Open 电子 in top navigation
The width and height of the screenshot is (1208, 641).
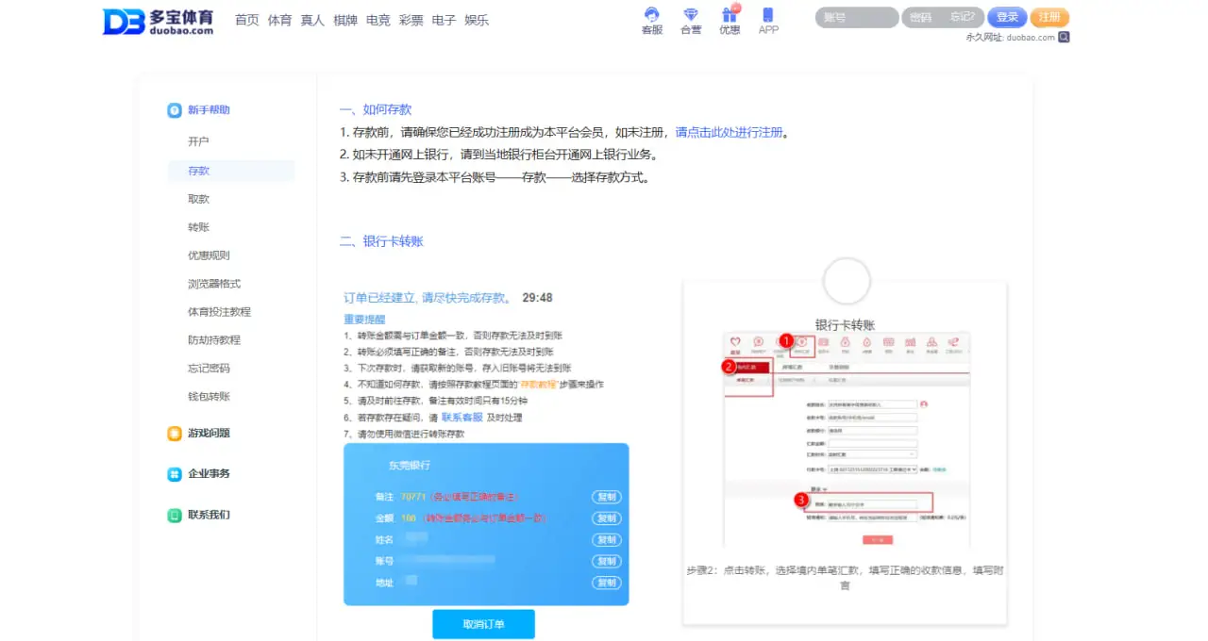444,20
